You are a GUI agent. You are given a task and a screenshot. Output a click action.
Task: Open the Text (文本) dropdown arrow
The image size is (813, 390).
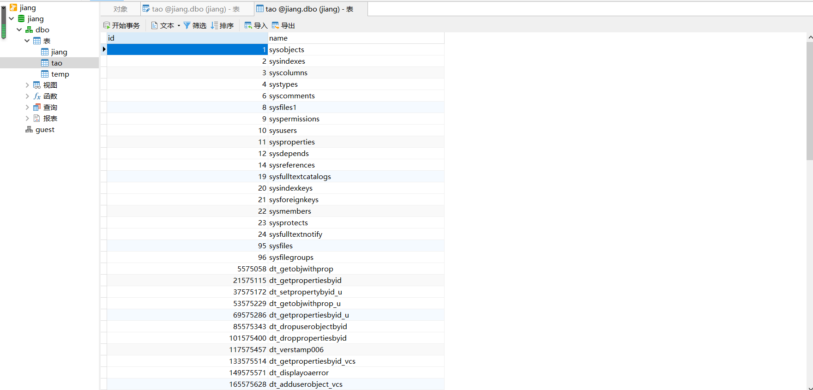tap(179, 26)
